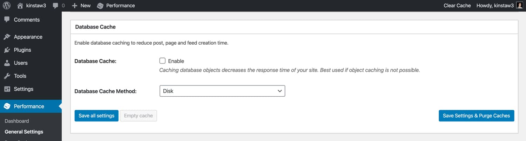Open the Performance Dashboard submenu item
The image size is (526, 141).
17,121
